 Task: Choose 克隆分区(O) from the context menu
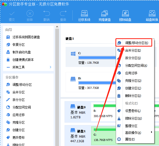(135, 81)
